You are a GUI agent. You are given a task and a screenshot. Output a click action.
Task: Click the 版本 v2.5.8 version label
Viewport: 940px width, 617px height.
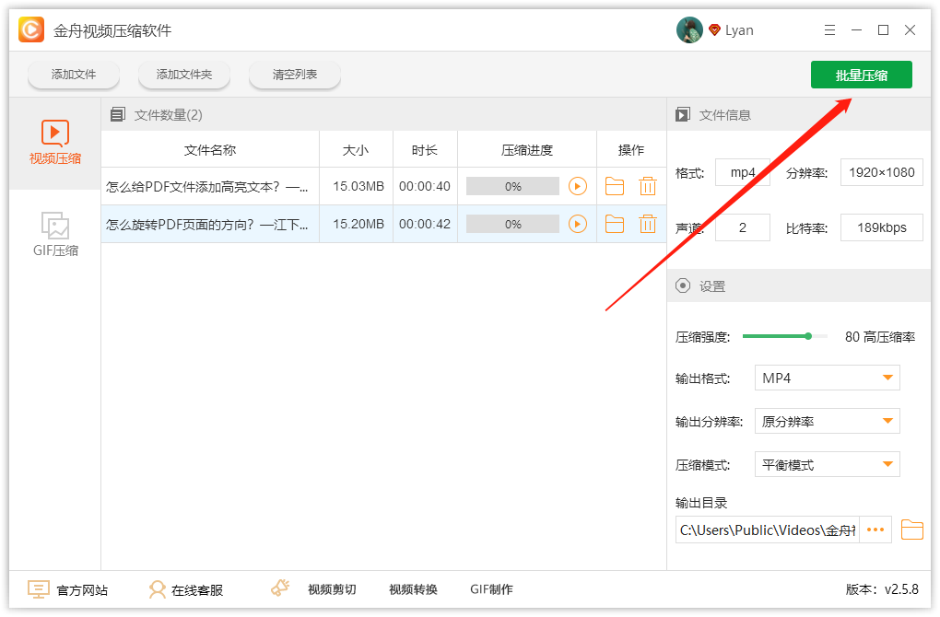pyautogui.click(x=882, y=589)
